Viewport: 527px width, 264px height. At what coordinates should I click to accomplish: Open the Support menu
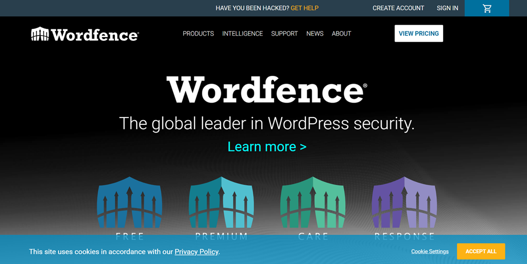[x=284, y=34]
